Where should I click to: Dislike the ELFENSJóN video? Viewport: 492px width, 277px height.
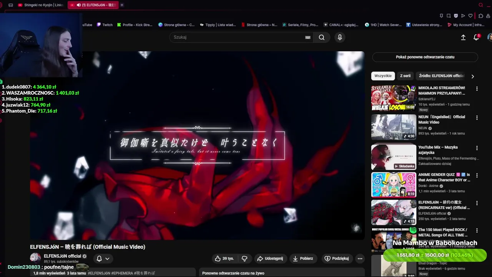coord(244,259)
